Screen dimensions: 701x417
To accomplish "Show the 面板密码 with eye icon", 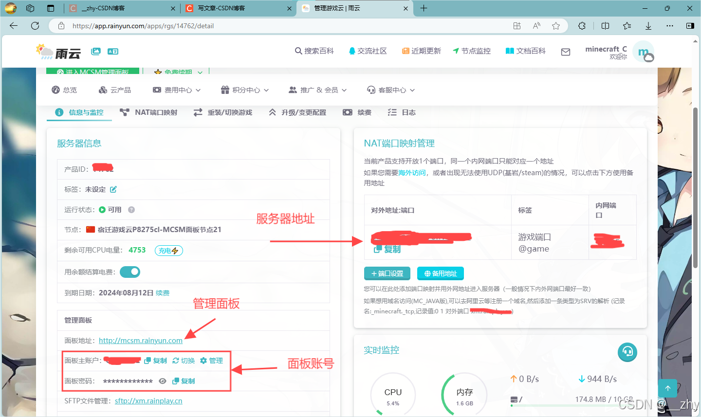I will click(x=163, y=381).
